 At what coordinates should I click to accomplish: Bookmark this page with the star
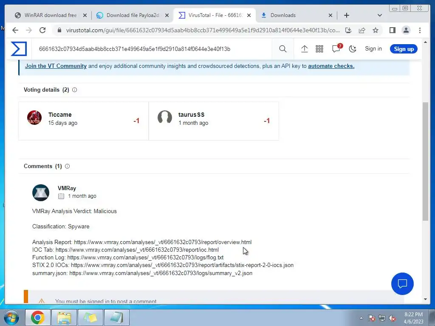(376, 30)
